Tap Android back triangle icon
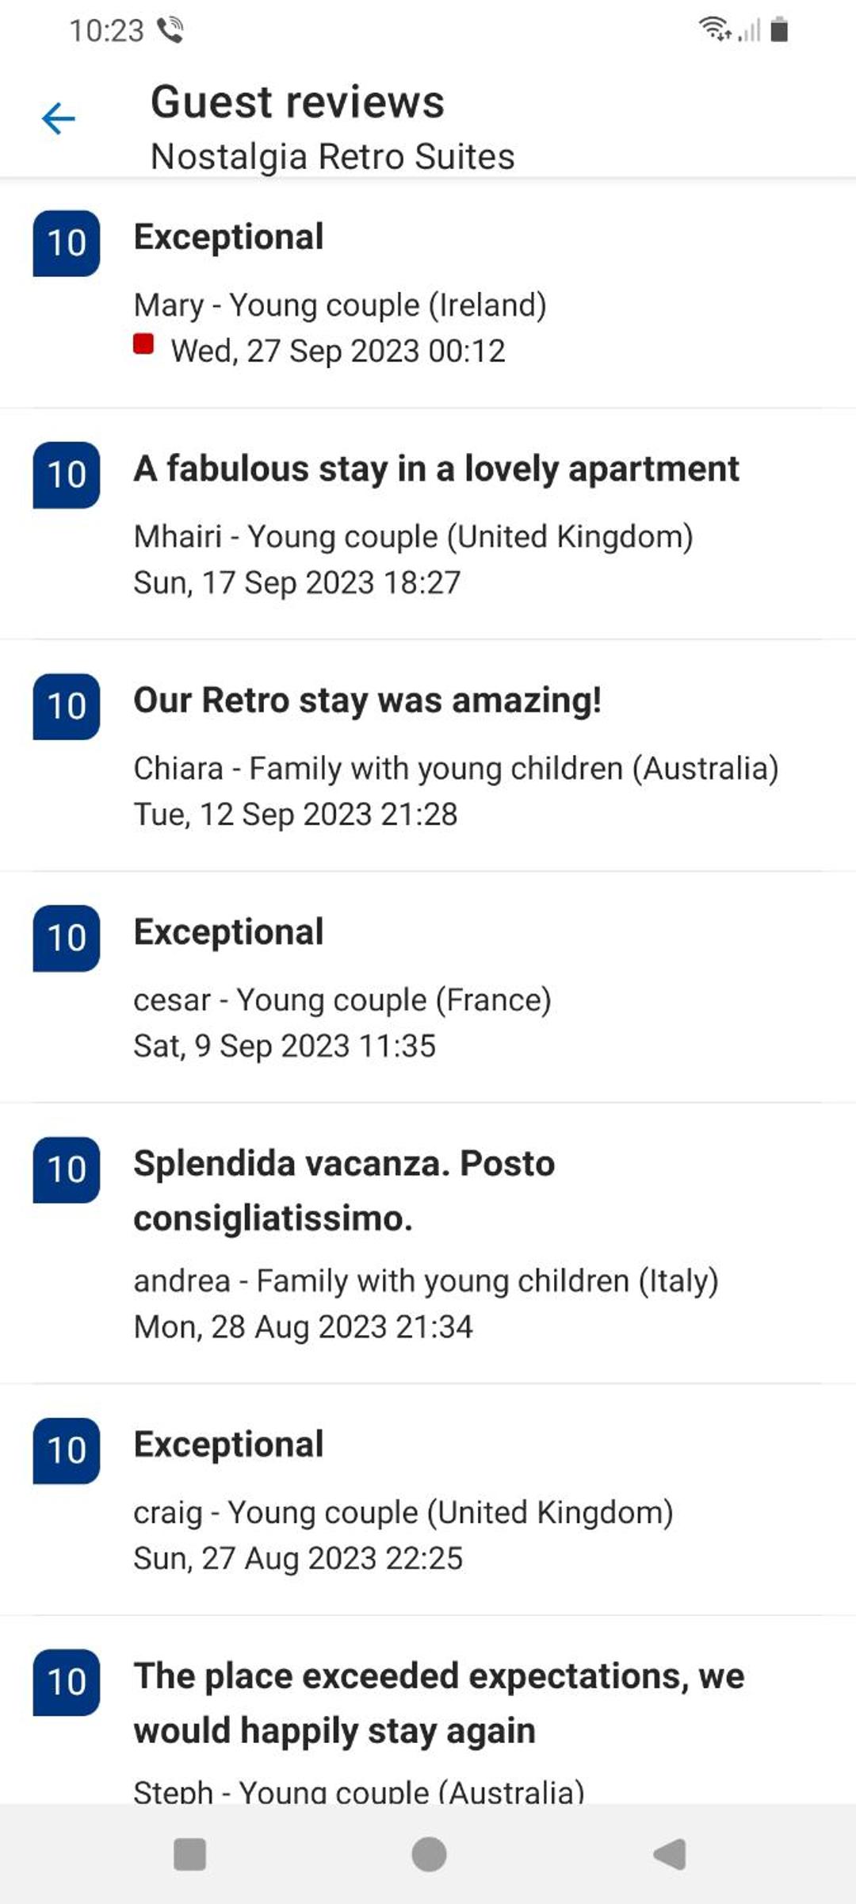 (670, 1855)
